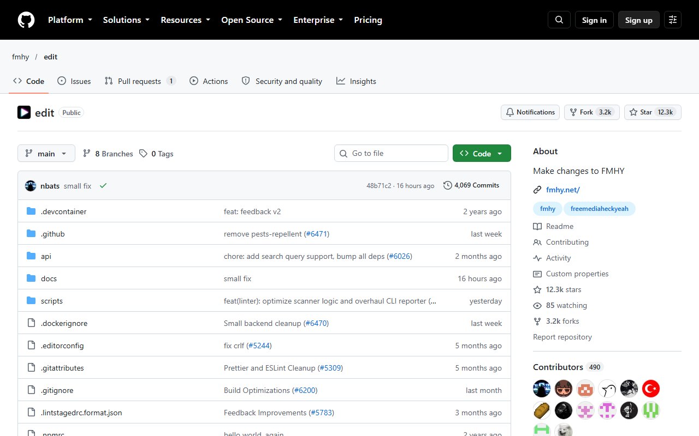
Task: Select the freemediaheckyeah topic tag
Action: (600, 209)
